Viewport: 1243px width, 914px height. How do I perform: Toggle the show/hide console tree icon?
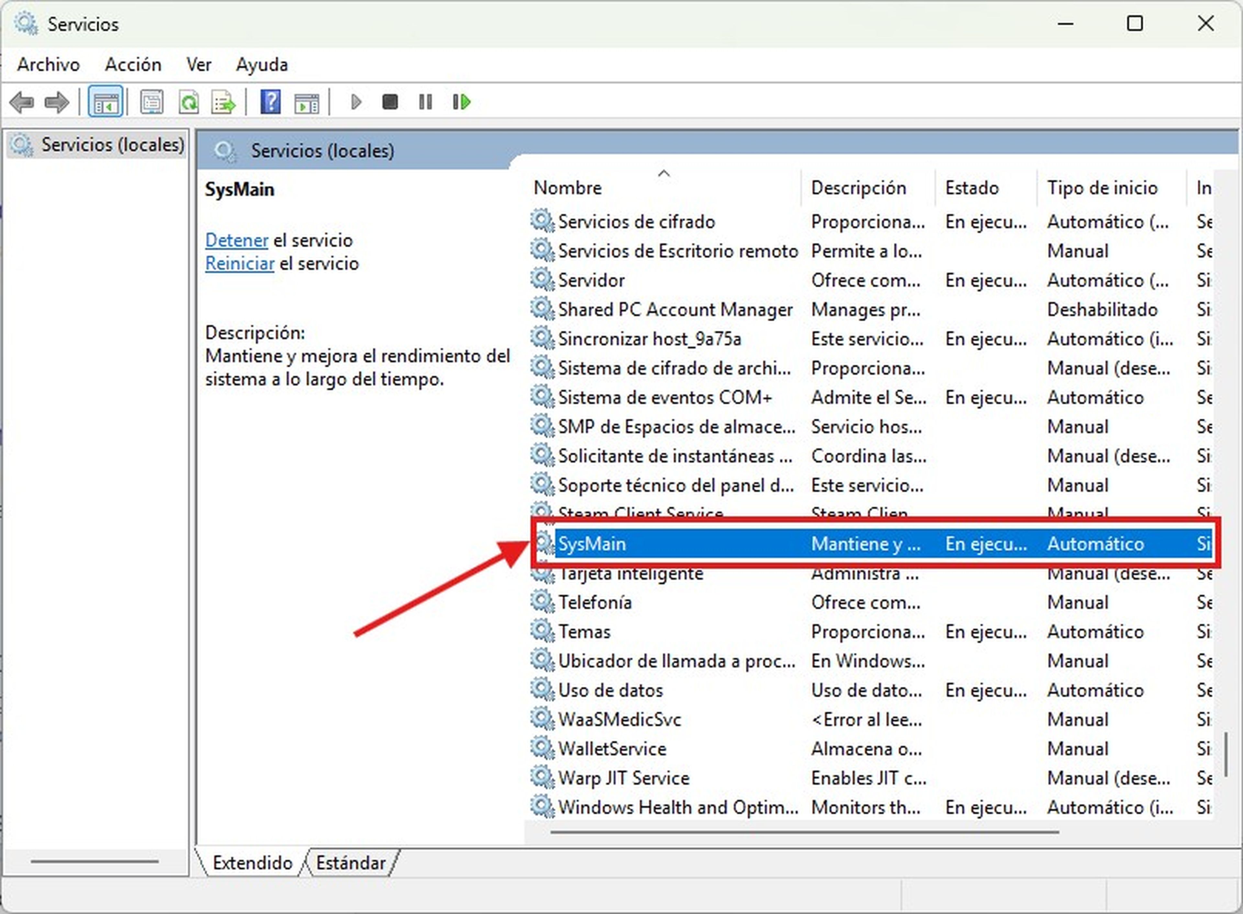105,102
